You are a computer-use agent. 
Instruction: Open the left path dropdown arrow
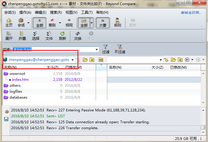[72, 60]
